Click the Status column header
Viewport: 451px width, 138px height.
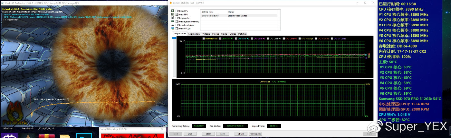(x=252, y=12)
